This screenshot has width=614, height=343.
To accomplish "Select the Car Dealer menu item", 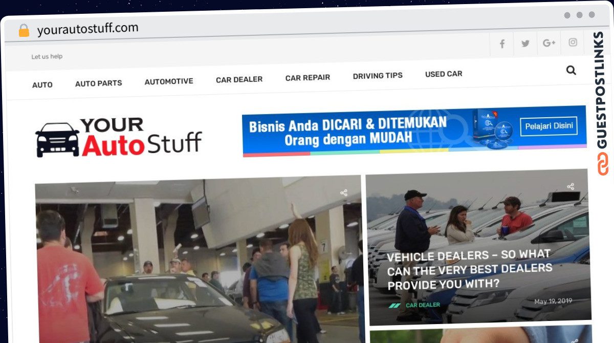I will point(239,79).
